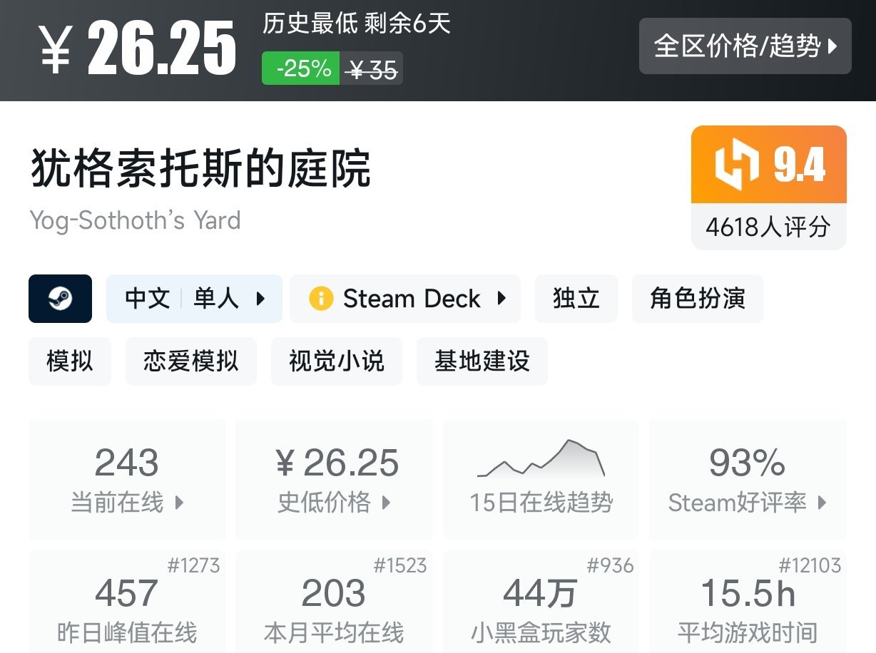Open the Steam platform icon badge
The height and width of the screenshot is (653, 876).
[x=60, y=299]
